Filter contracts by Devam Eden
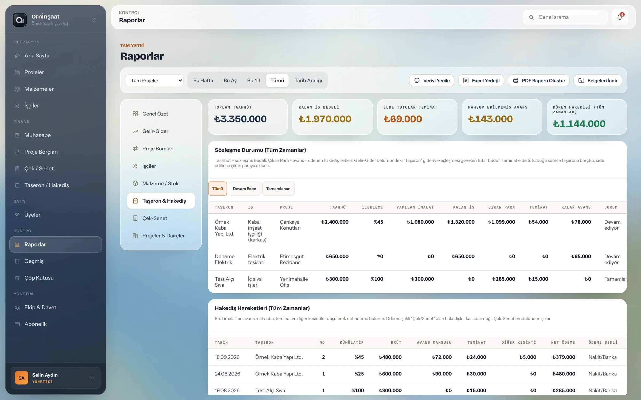This screenshot has height=400, width=641. click(244, 189)
